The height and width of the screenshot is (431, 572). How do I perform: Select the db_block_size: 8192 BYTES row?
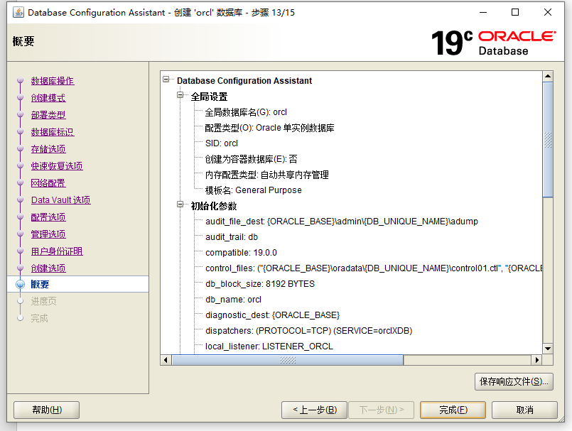pyautogui.click(x=260, y=284)
